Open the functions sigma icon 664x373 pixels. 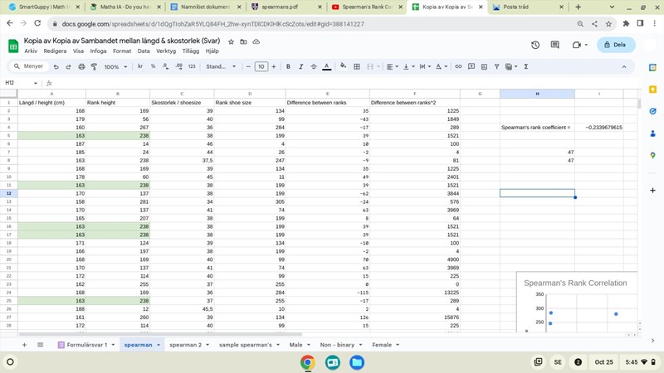[x=526, y=66]
